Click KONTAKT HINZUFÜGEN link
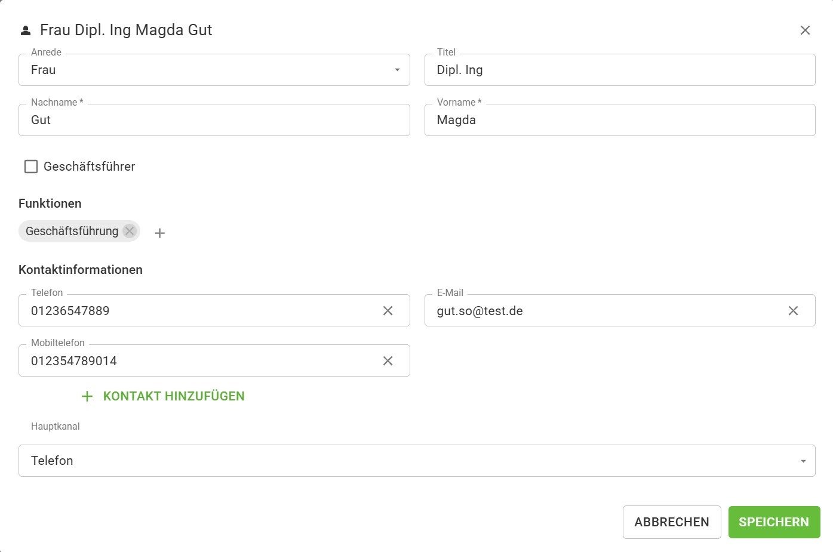 click(x=173, y=396)
